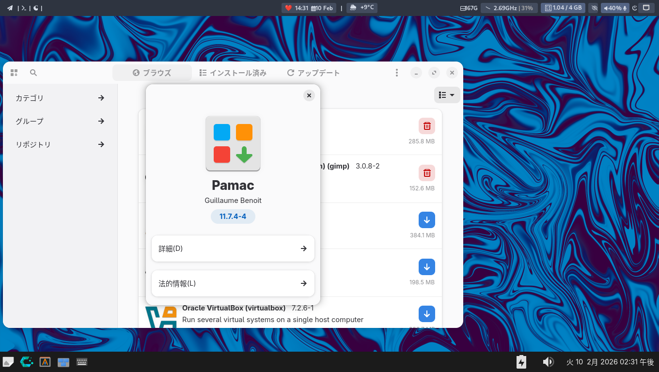This screenshot has width=659, height=372.
Task: Open the three-dot main menu
Action: pos(396,73)
